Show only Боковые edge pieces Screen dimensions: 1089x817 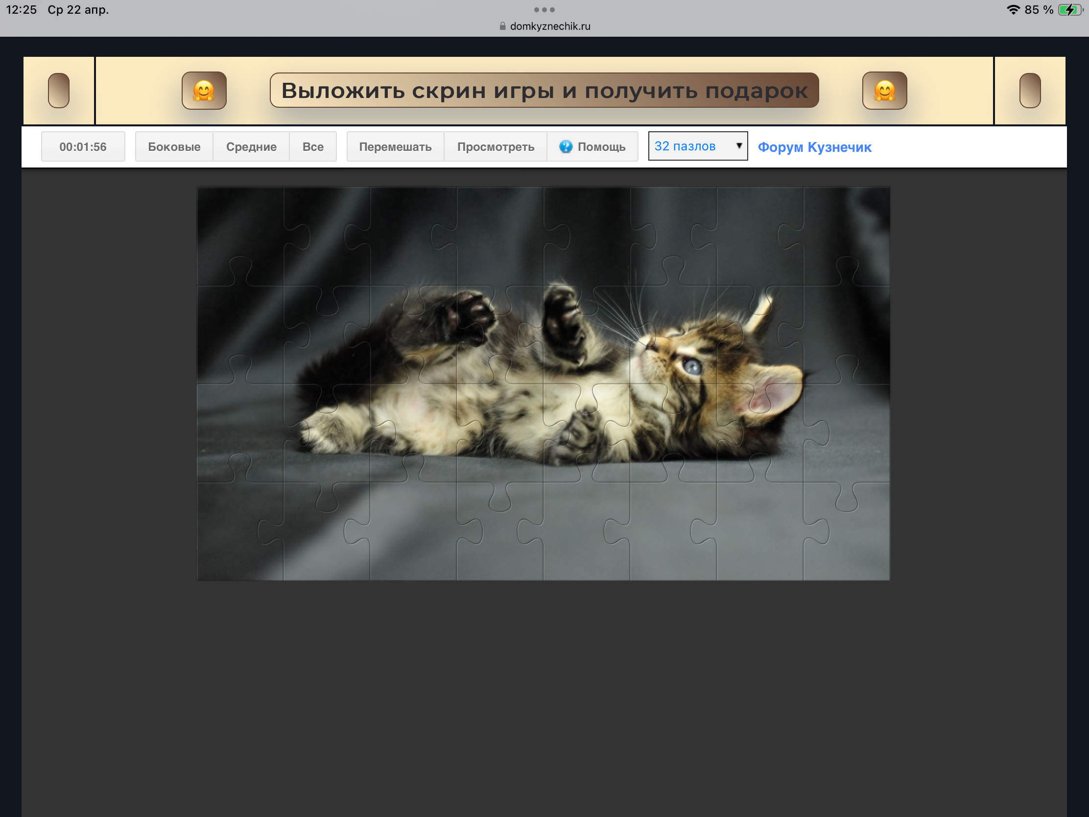[x=174, y=147]
